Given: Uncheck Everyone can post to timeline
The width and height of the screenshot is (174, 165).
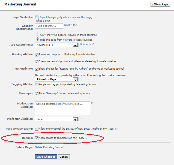Looking at the screenshot, I should click(37, 55).
